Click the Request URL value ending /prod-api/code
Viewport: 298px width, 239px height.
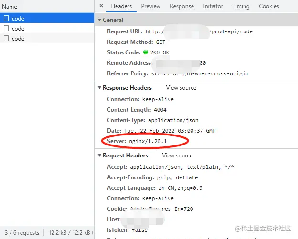point(199,31)
